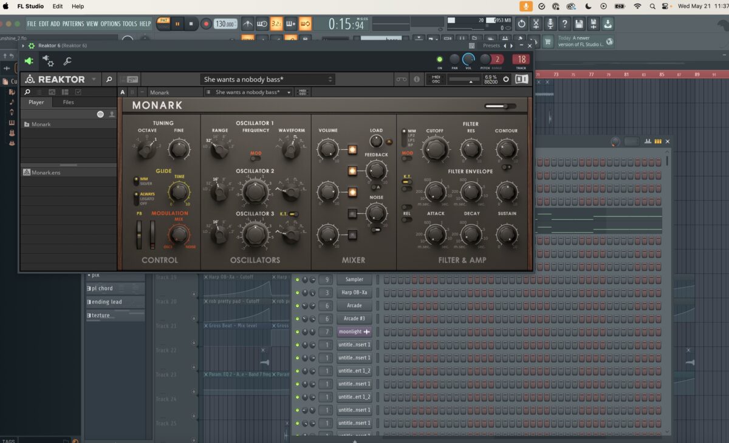Open the audio editor scissors icon
Viewport: 729px width, 443px height.
pyautogui.click(x=536, y=24)
